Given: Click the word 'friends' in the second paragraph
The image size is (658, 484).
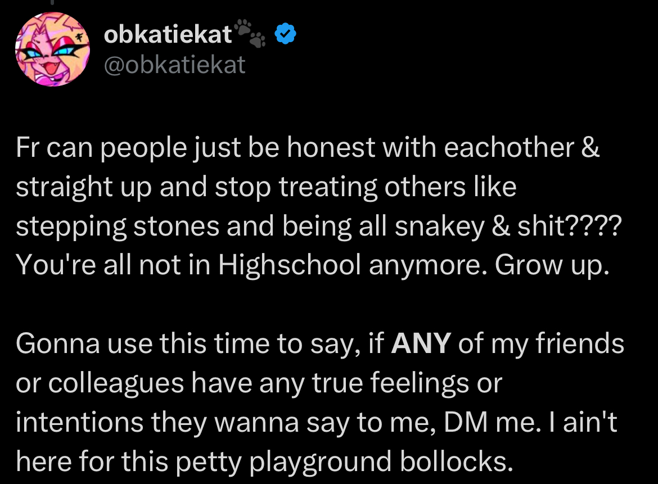Looking at the screenshot, I should coord(579,343).
